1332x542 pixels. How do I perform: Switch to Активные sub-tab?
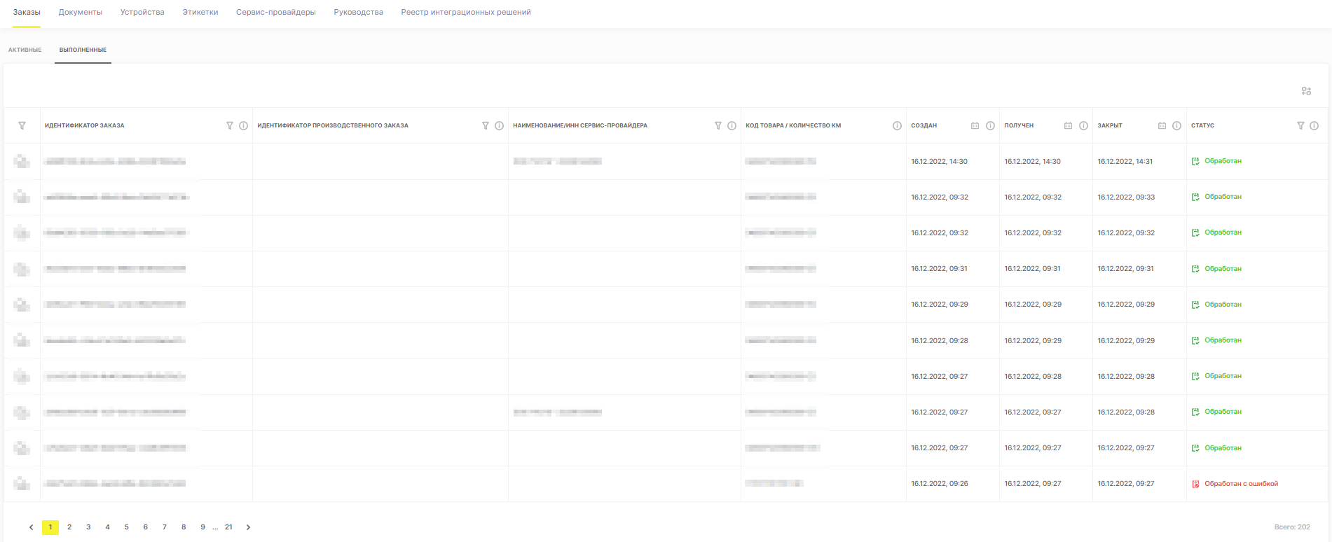(25, 50)
